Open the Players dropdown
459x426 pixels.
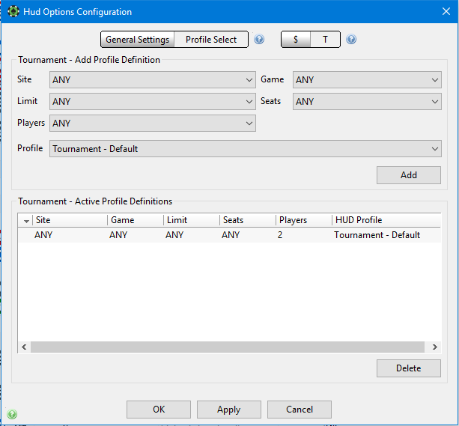pos(153,123)
